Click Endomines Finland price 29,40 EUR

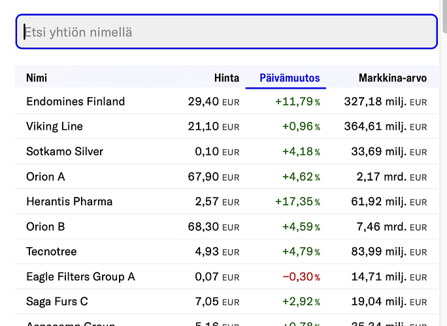[x=213, y=102]
